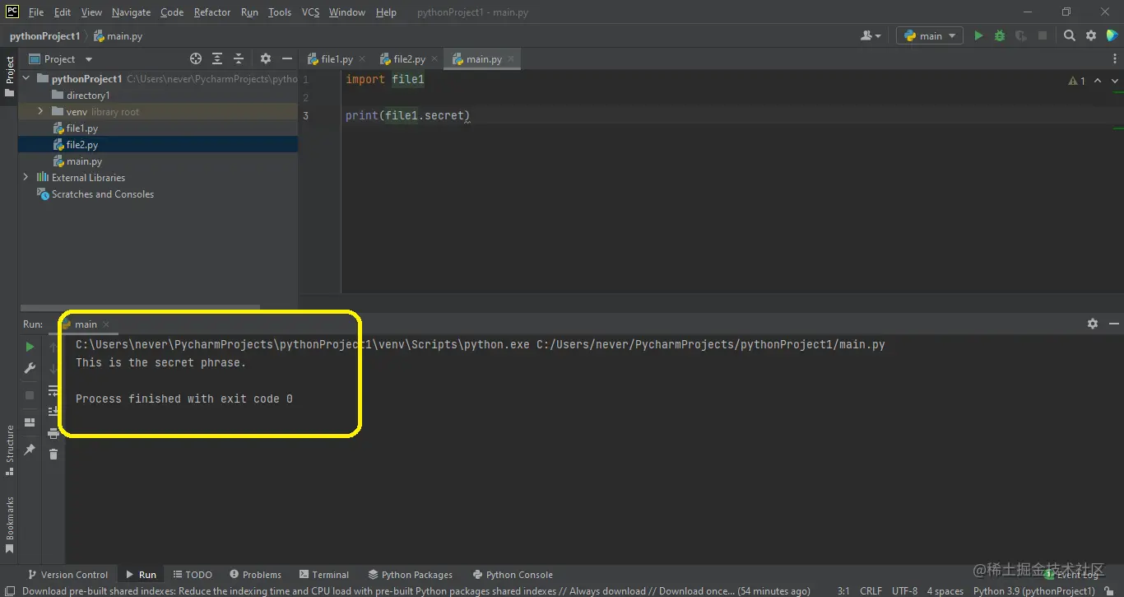Image resolution: width=1124 pixels, height=597 pixels.
Task: Open IDE Settings via the gear icon
Action: click(1090, 35)
